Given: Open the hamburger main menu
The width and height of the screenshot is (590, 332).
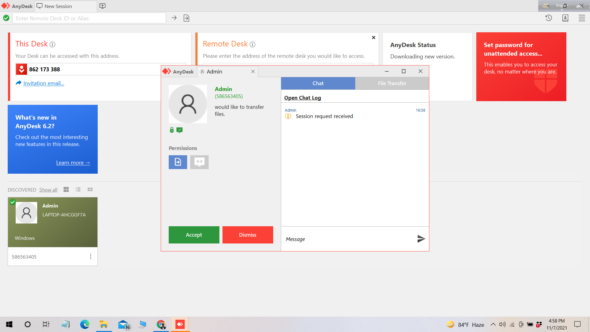Looking at the screenshot, I should (582, 18).
